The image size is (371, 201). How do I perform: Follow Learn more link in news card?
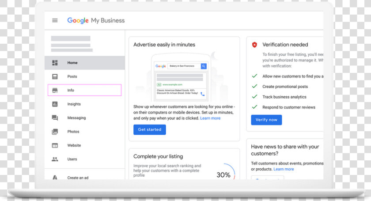[284, 169]
